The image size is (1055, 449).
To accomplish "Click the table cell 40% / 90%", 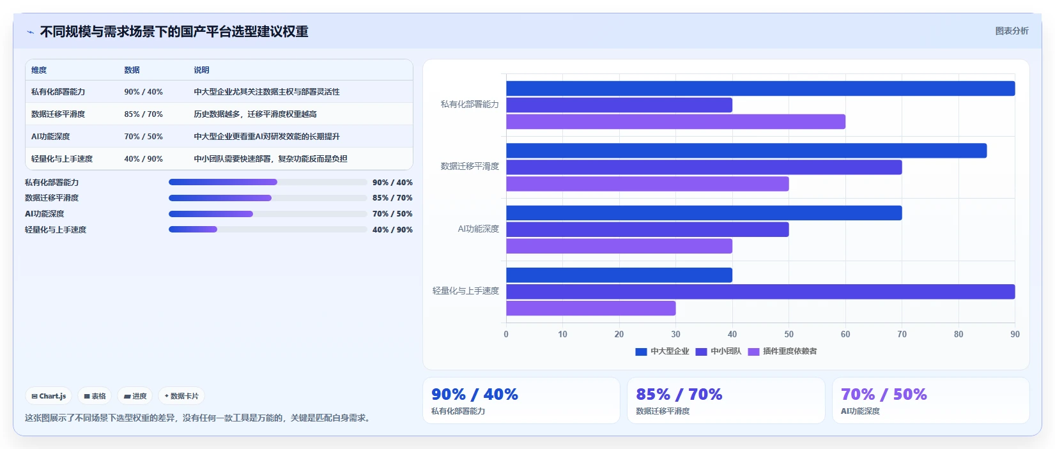I will [143, 159].
